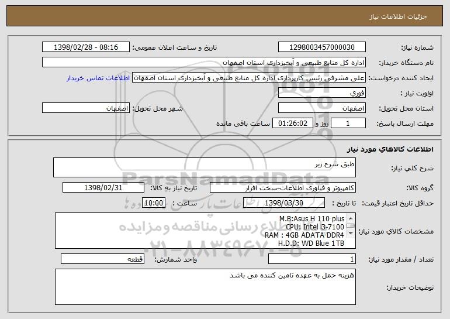Viewport: 450px width, 319px height.
Task: Click the label شرح کلی نیاز
Action: click(x=413, y=168)
